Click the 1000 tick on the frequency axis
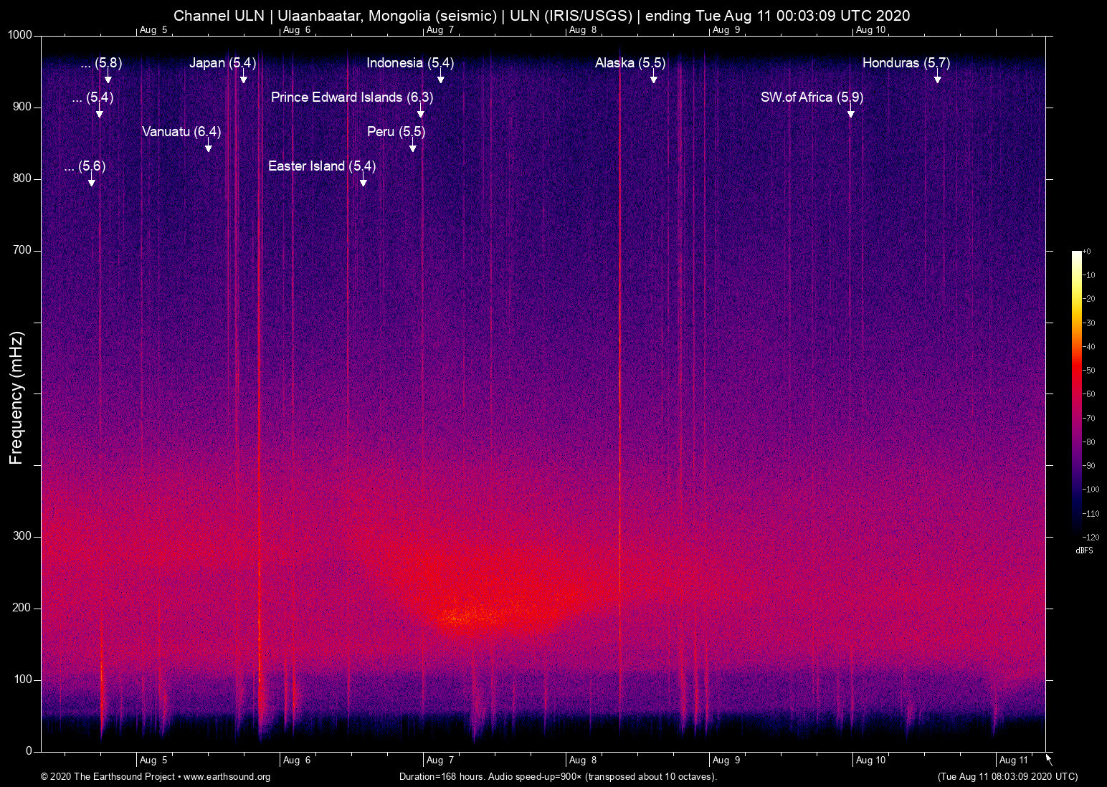 (x=20, y=35)
